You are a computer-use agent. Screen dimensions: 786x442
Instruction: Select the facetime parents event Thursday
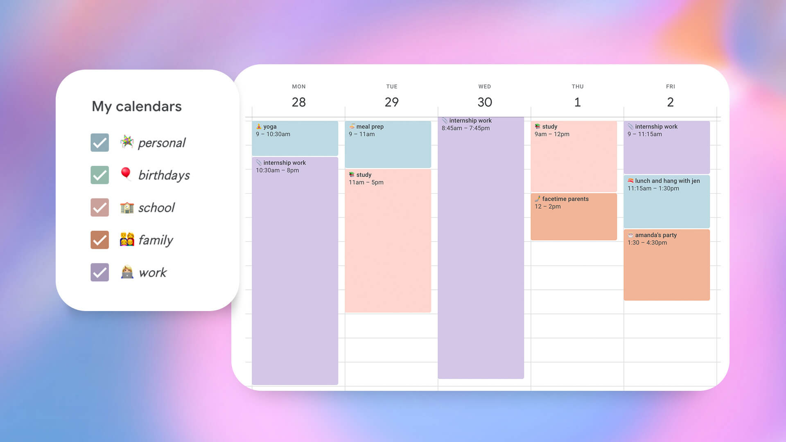(574, 216)
